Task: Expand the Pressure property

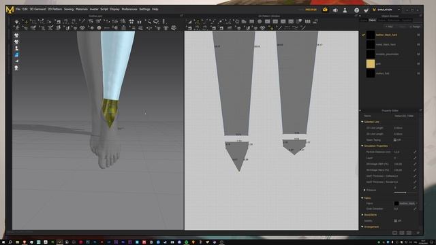Action: [x=364, y=190]
